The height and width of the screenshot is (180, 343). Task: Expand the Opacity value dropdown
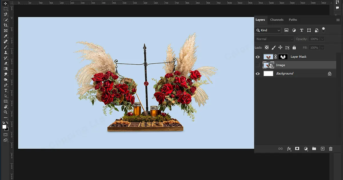[x=322, y=39]
